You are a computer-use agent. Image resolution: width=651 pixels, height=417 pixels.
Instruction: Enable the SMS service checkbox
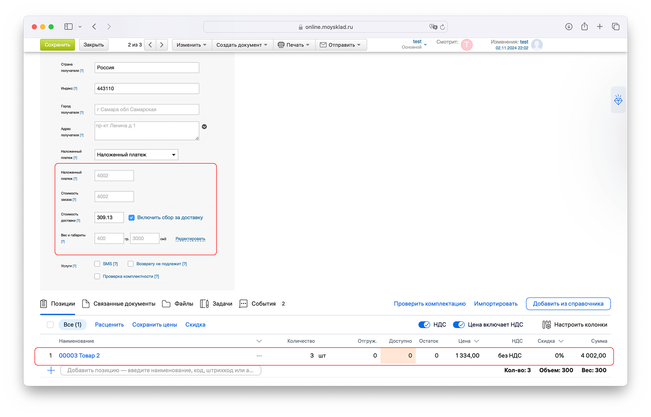97,264
